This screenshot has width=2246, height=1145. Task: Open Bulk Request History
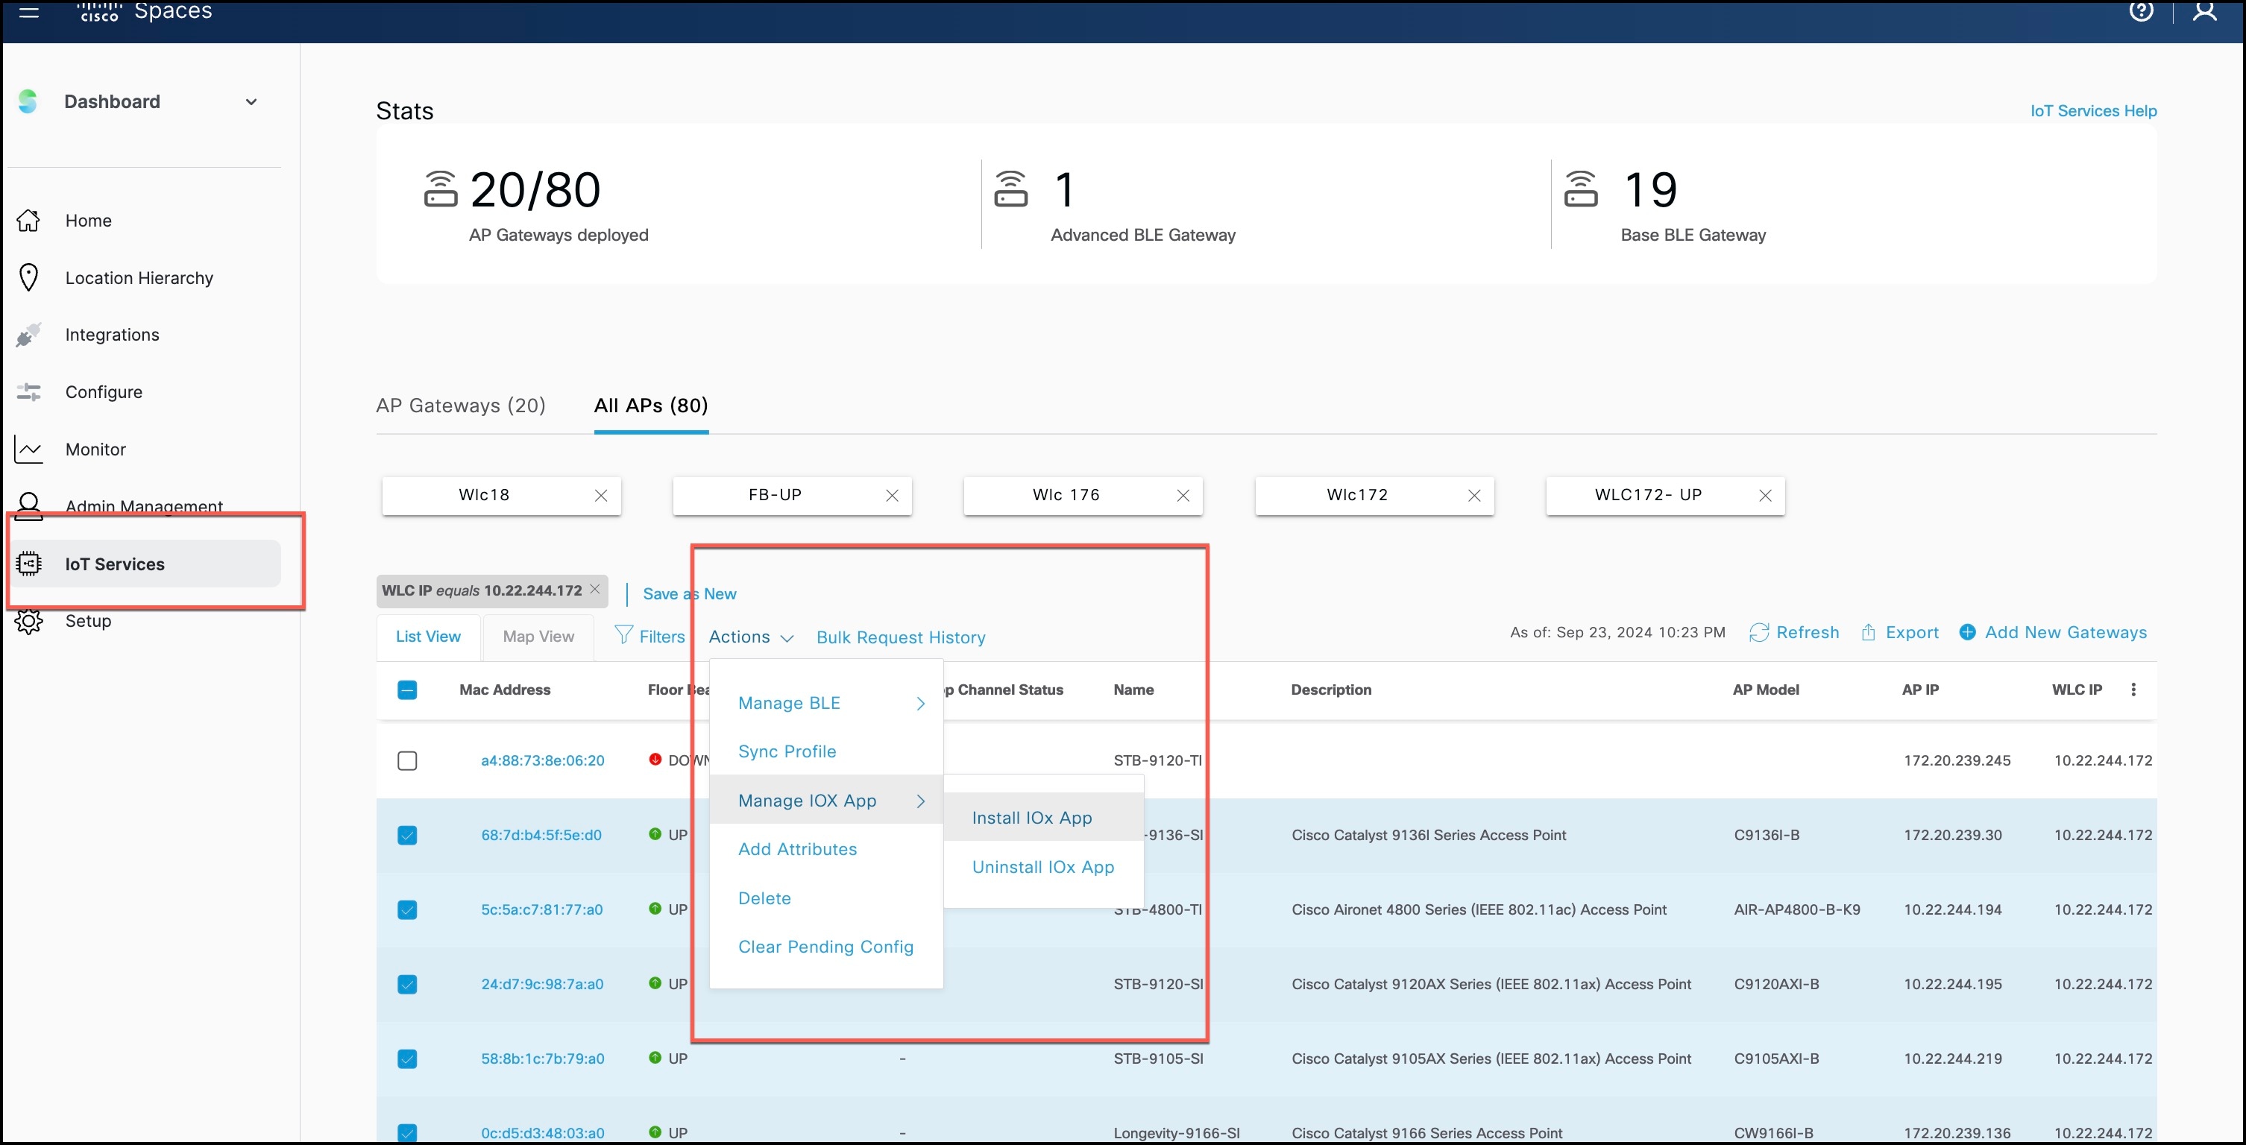901,637
